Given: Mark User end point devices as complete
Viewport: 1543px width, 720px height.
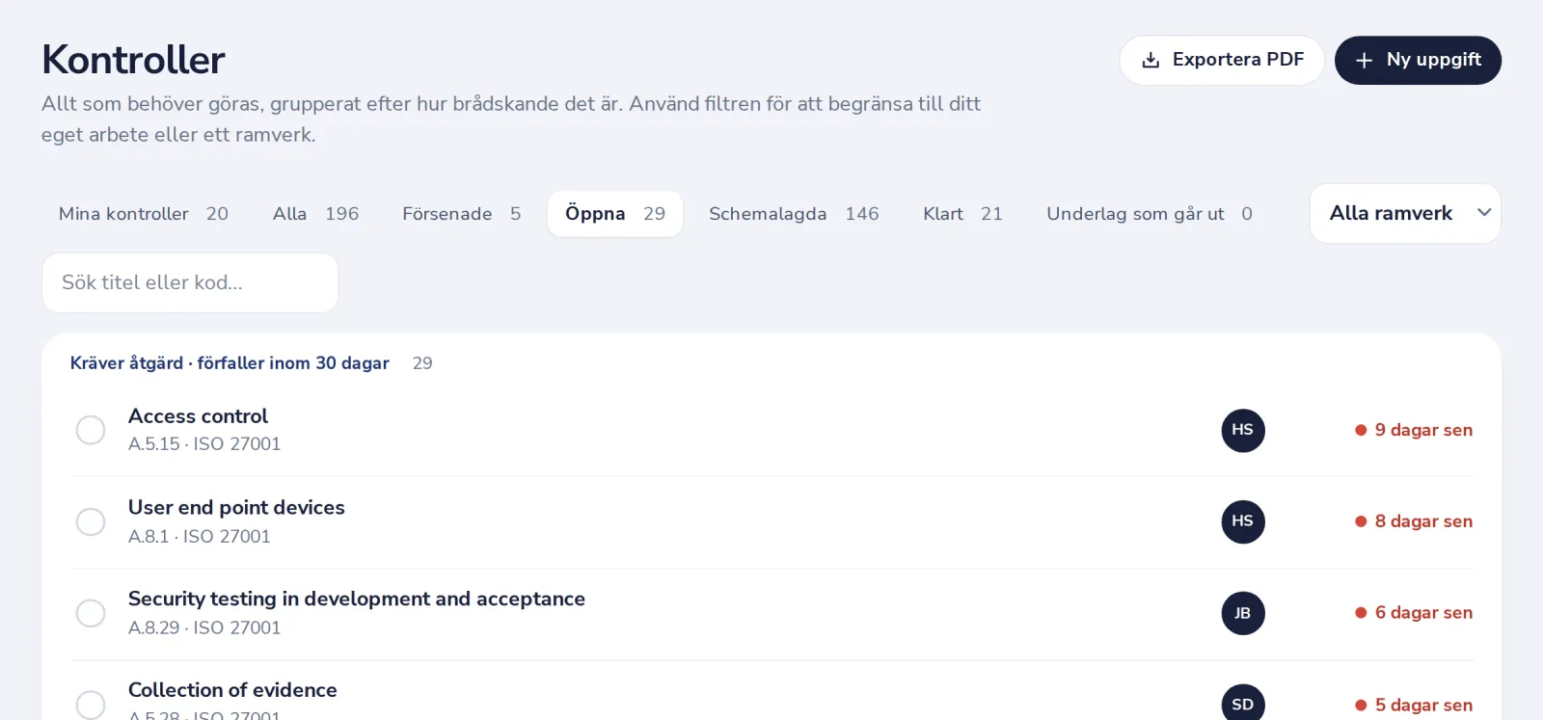Looking at the screenshot, I should coord(91,521).
